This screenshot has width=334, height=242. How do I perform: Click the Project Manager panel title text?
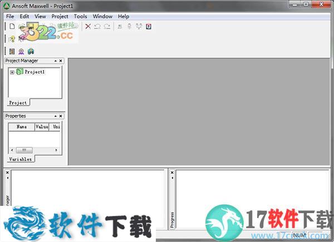[x=22, y=61]
